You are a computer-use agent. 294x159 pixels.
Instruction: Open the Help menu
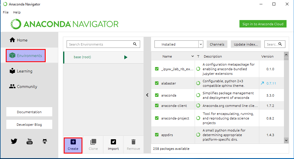tap(17, 12)
